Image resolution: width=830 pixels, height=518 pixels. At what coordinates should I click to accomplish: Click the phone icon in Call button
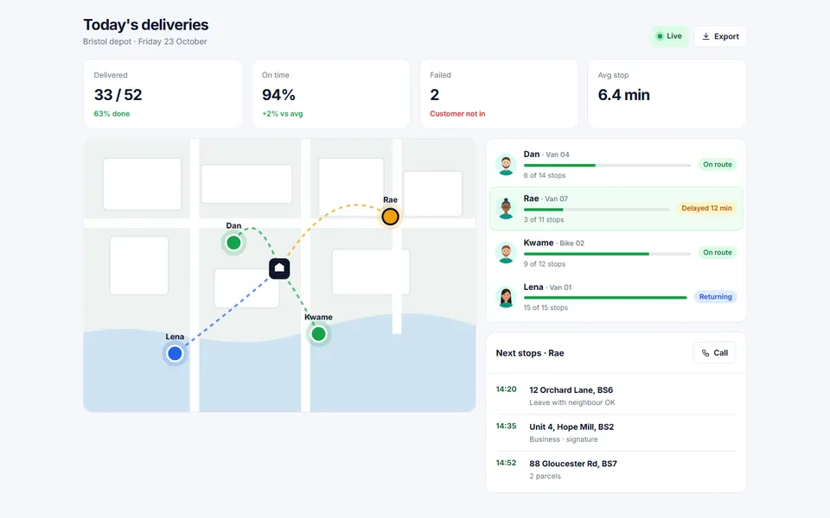pyautogui.click(x=705, y=353)
